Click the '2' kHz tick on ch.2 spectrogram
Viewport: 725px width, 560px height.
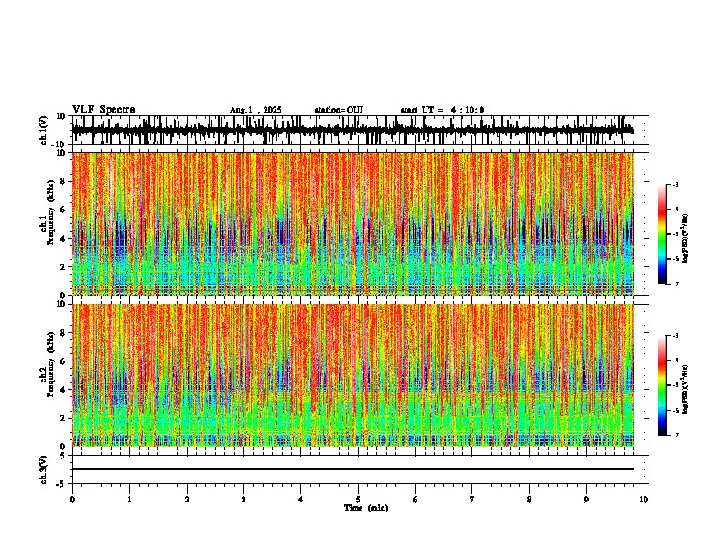tap(63, 418)
